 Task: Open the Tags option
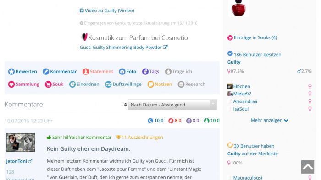154,72
